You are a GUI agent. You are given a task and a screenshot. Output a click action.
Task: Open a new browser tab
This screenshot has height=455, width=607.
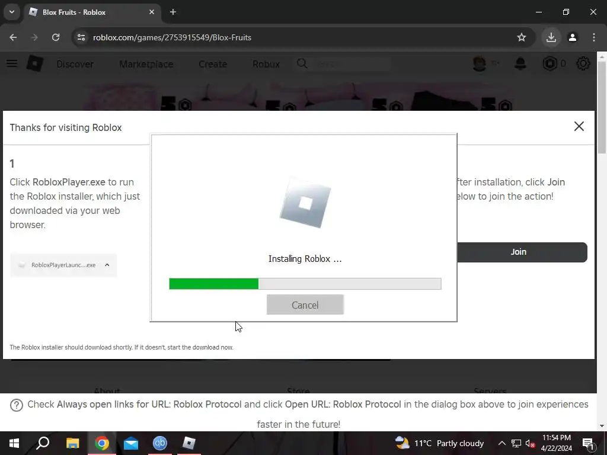[x=173, y=12]
